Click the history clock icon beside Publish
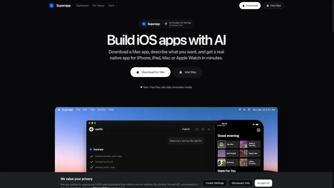 point(203,129)
